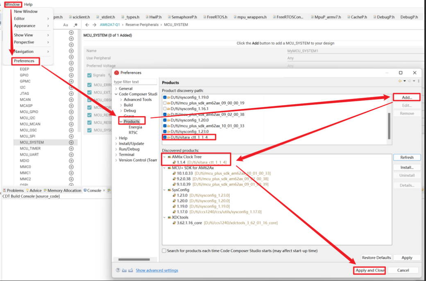
Task: Click the Add... button for discovery path
Action: pos(407,97)
